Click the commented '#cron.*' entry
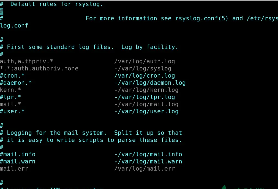The height and width of the screenshot is (189, 278). [12, 76]
